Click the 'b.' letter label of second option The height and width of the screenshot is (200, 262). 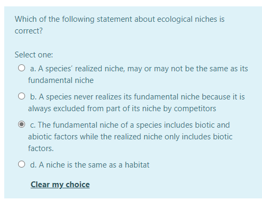[34, 97]
